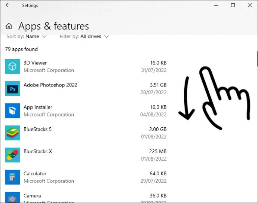Click the 79 apps found label
The width and height of the screenshot is (258, 203).
pos(21,49)
